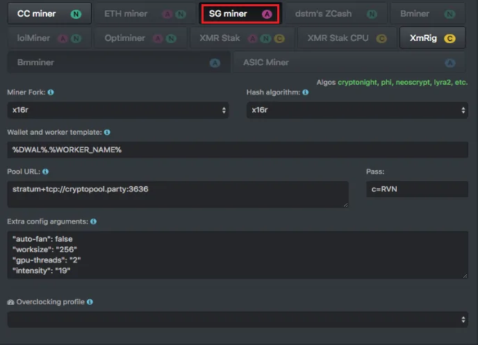Click the Pool URL text area

[178, 194]
